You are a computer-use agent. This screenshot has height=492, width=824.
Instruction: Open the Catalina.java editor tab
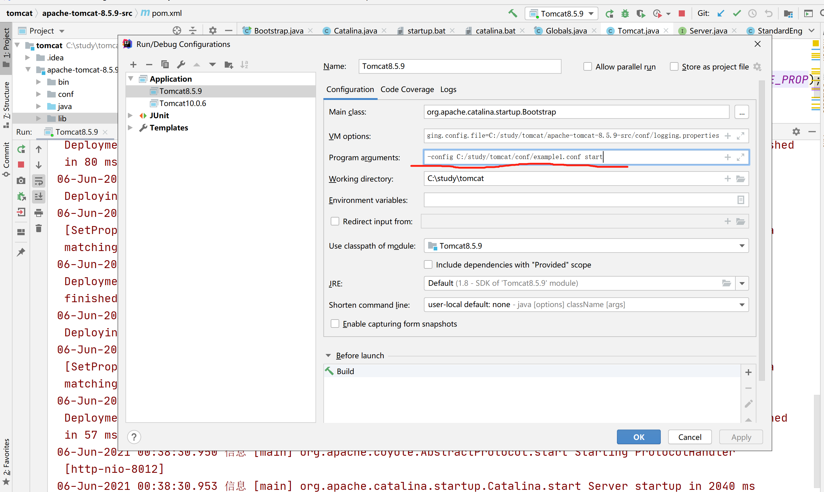click(x=355, y=31)
